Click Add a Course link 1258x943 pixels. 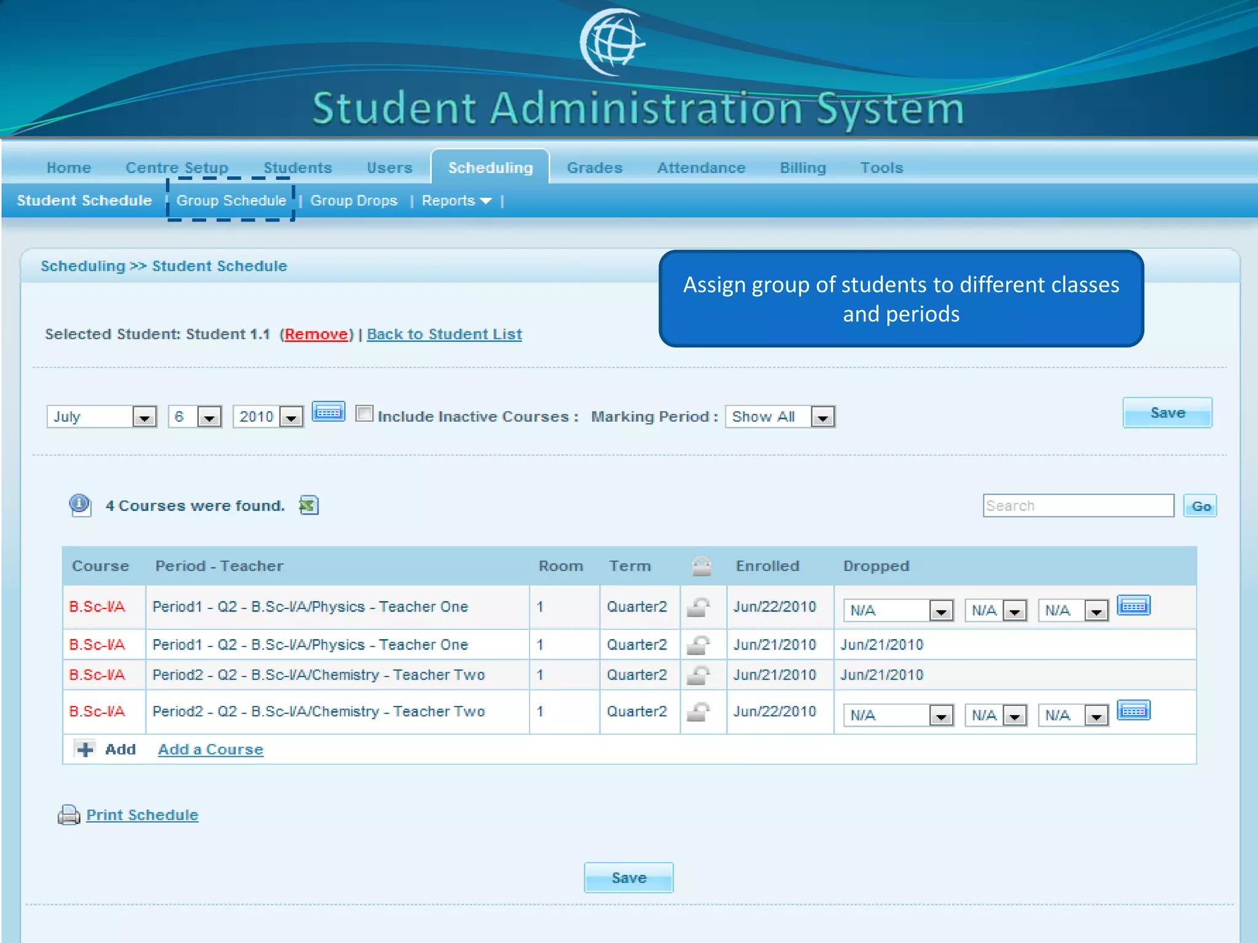pyautogui.click(x=211, y=750)
